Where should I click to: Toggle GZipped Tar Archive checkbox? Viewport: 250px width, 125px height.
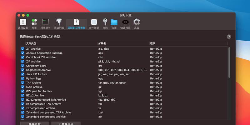22,91
